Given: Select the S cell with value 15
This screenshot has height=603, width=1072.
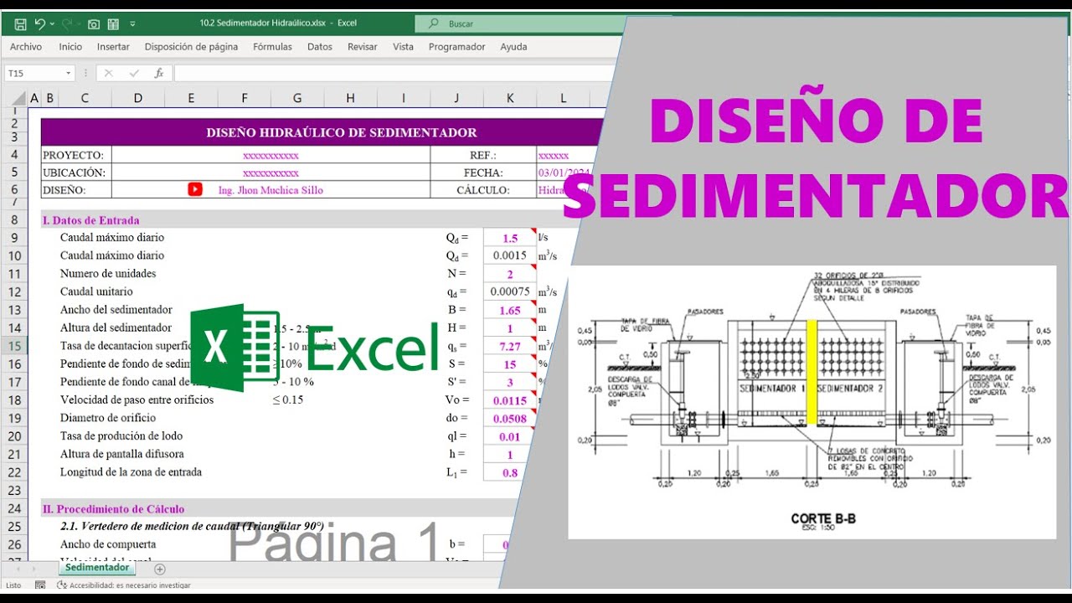Looking at the screenshot, I should point(510,364).
